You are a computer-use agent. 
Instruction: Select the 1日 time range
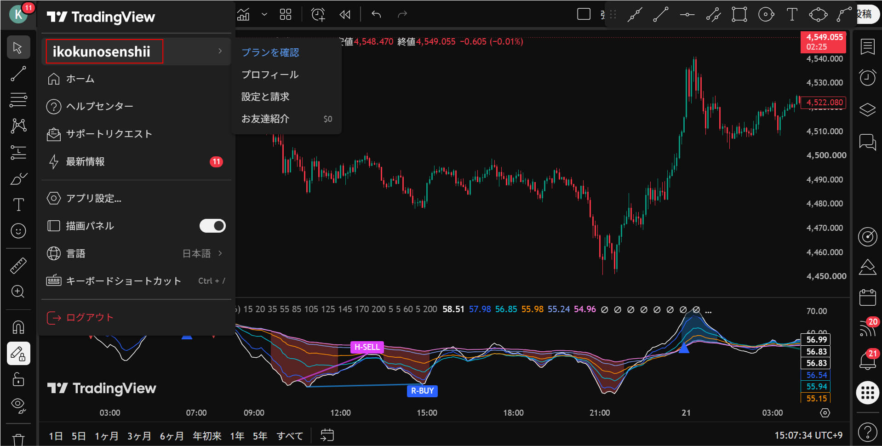[x=56, y=436]
